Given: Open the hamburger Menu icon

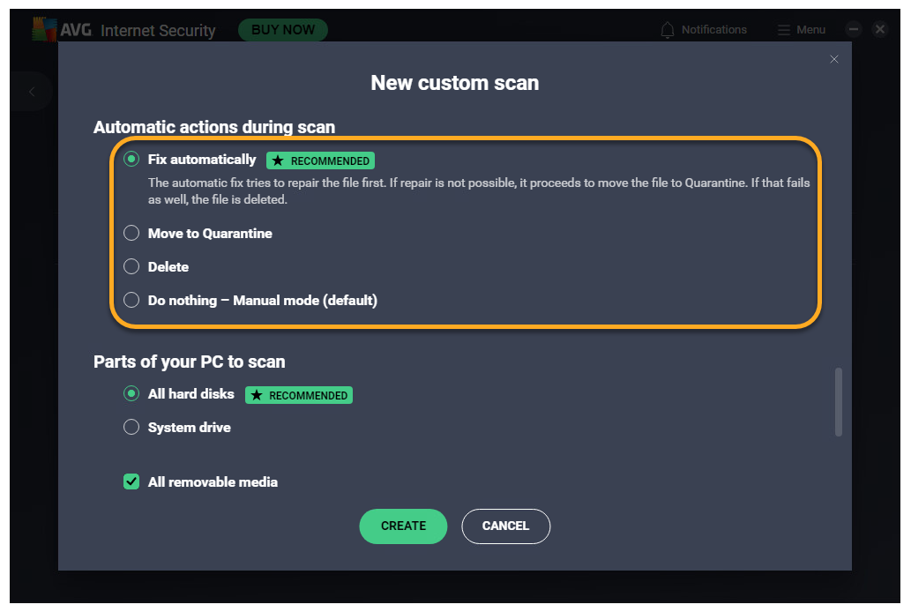Looking at the screenshot, I should [784, 30].
